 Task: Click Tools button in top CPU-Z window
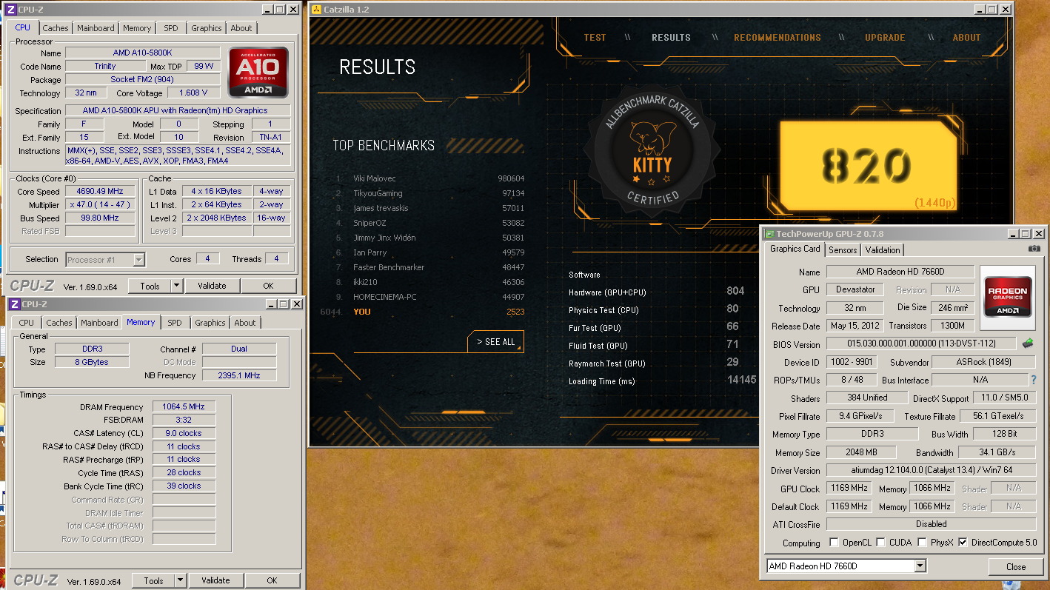(150, 286)
